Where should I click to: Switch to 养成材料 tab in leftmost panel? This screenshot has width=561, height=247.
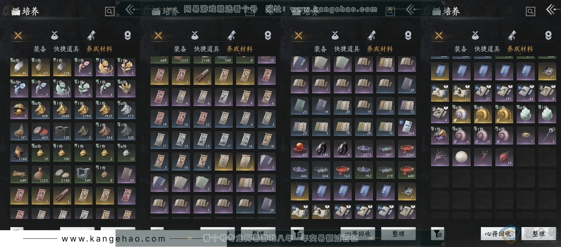point(99,49)
